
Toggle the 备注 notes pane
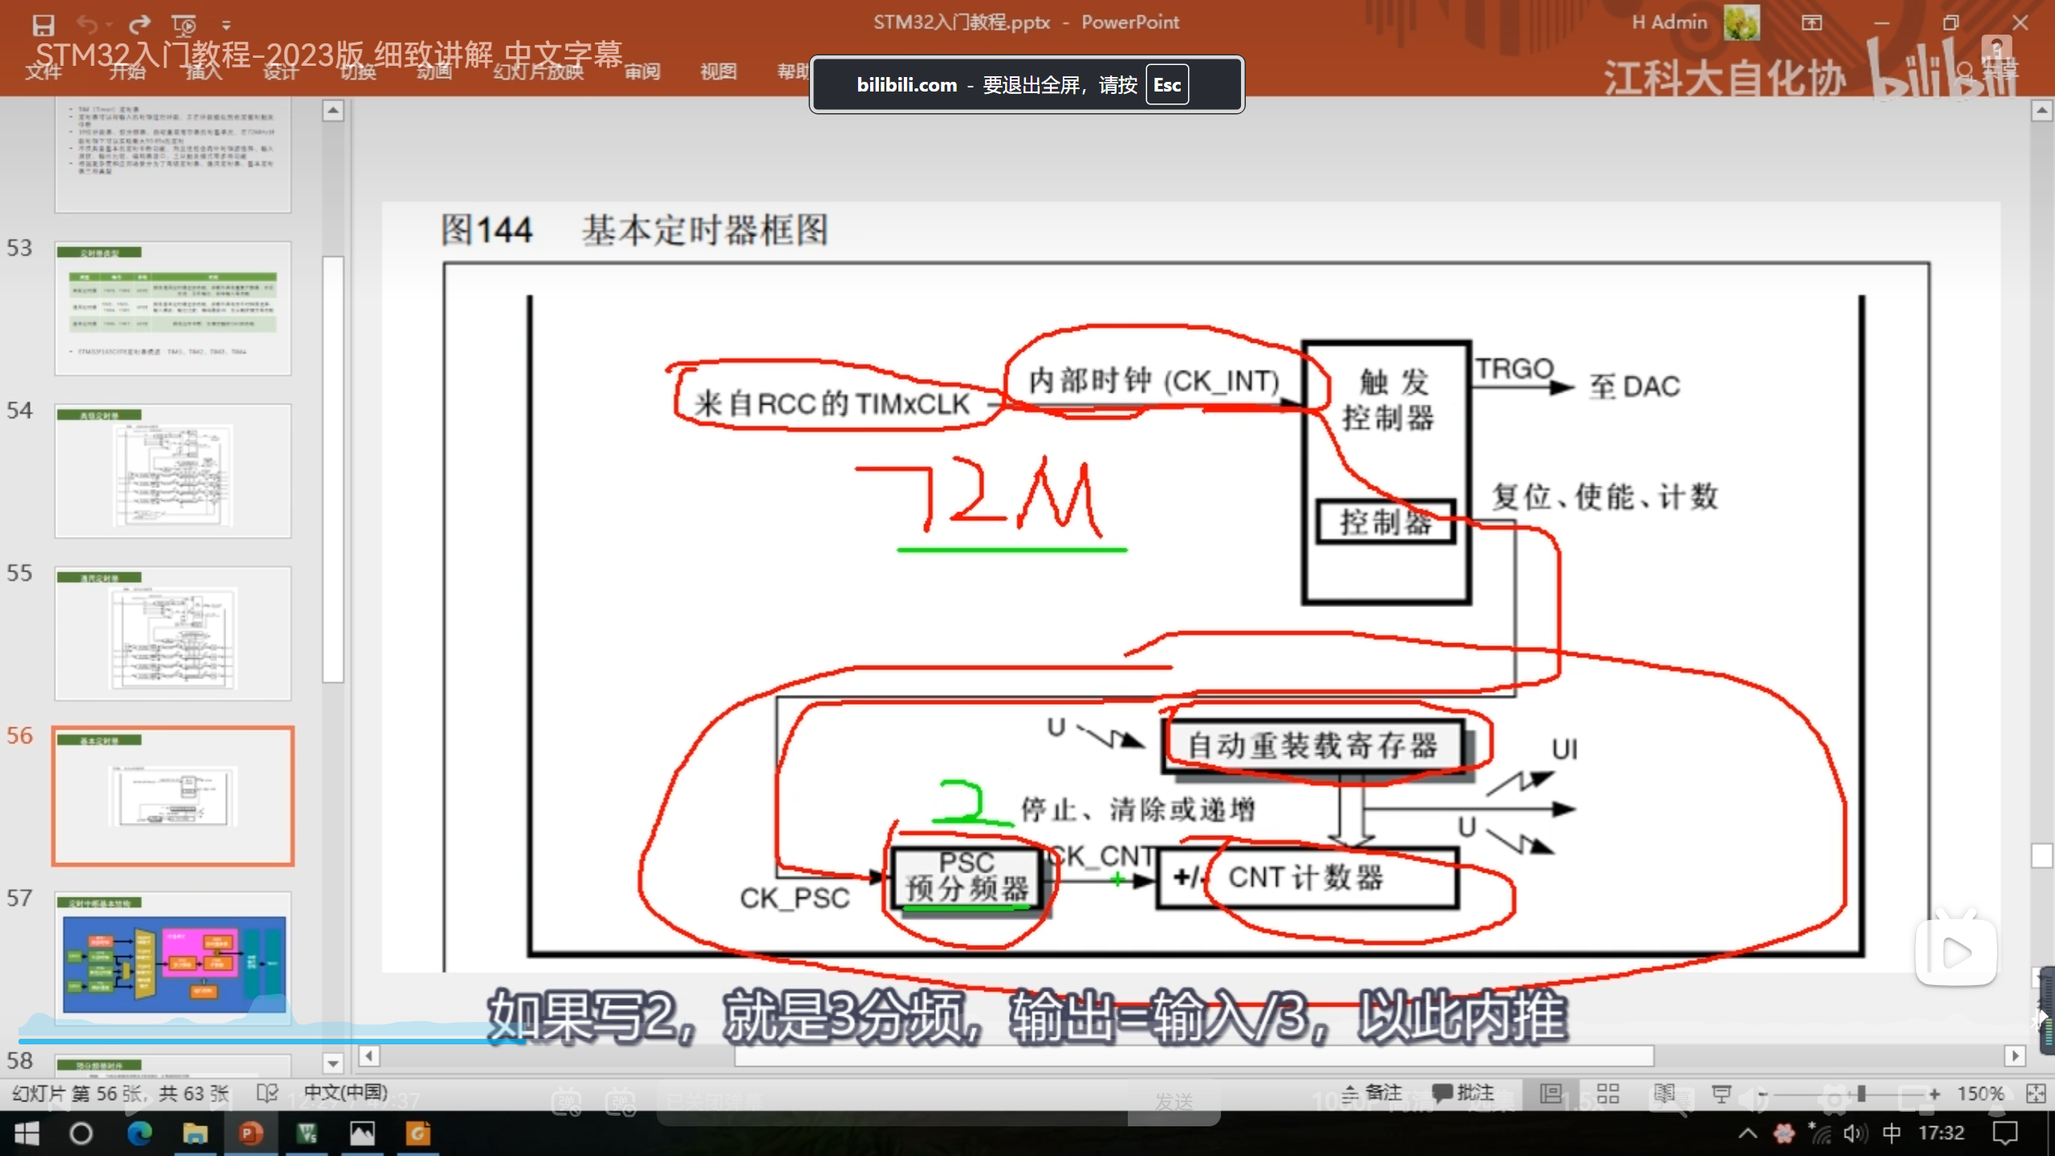pyautogui.click(x=1373, y=1093)
